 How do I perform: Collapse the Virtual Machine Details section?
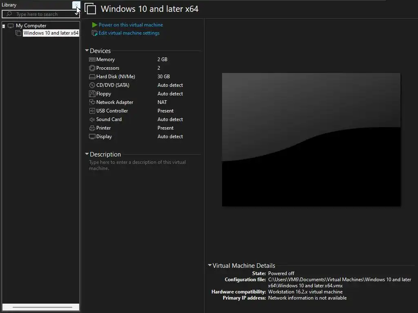(209, 265)
